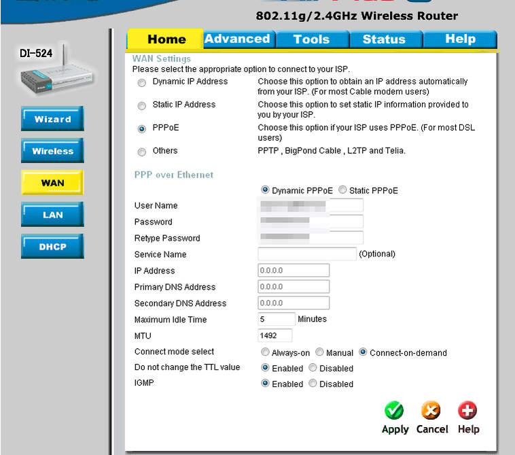Click the green Apply checkmark icon
The image size is (515, 455).
(394, 411)
